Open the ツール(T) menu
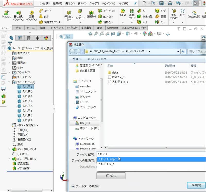206x192 pixels. click(94, 4)
